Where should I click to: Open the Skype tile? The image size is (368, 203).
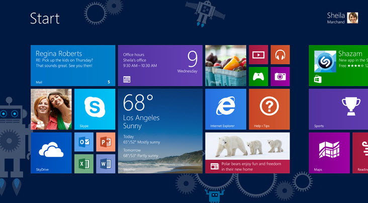coord(95,110)
